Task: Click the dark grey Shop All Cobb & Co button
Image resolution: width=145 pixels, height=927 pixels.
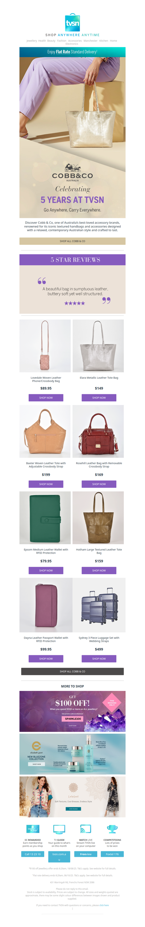Action: 72,672
